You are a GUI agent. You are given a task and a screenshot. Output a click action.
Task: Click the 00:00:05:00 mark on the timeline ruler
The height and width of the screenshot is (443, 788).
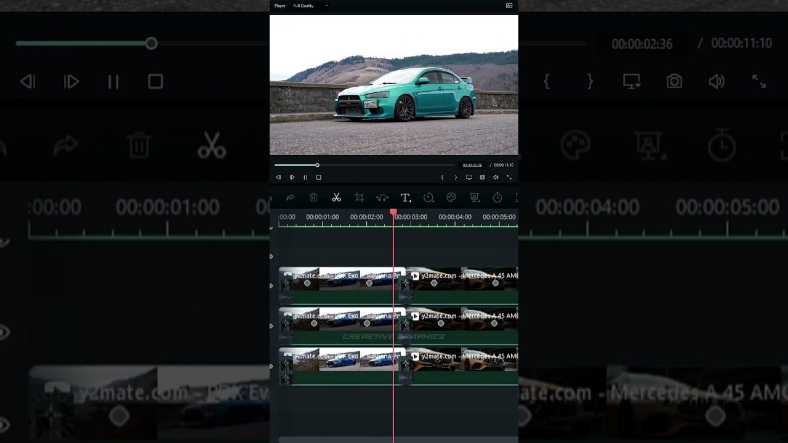pyautogui.click(x=499, y=217)
